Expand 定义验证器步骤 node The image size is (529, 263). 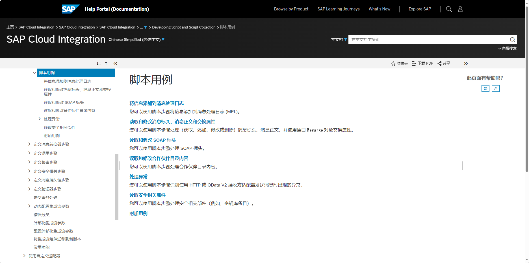pyautogui.click(x=29, y=189)
